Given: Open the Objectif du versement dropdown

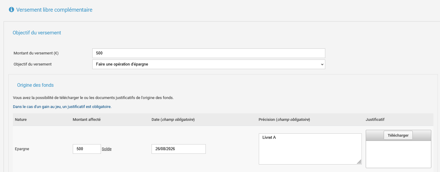Looking at the screenshot, I should 208,64.
